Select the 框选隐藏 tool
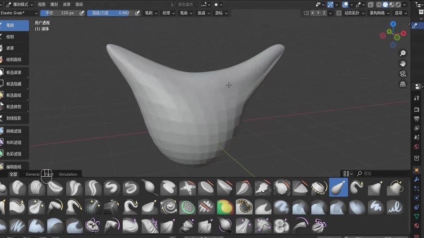This screenshot has width=424, height=238. click(14, 84)
